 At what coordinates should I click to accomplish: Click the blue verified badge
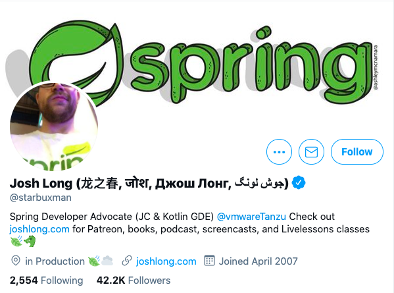point(299,183)
